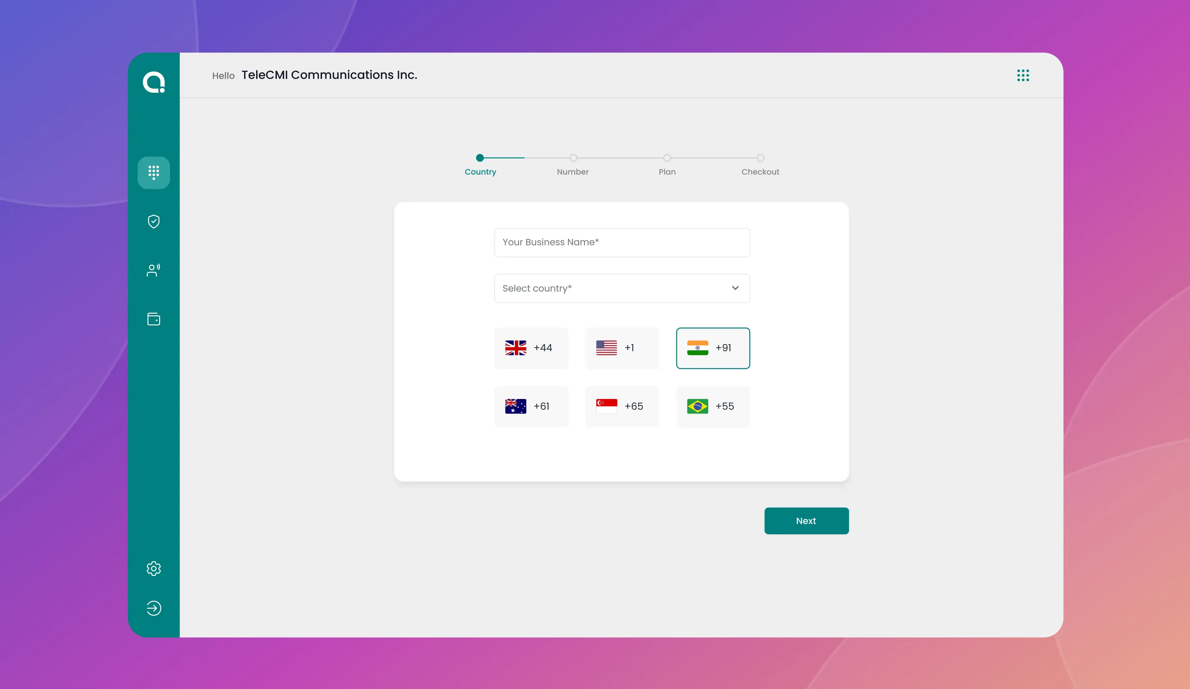
Task: Expand the Select country dropdown
Action: (622, 288)
